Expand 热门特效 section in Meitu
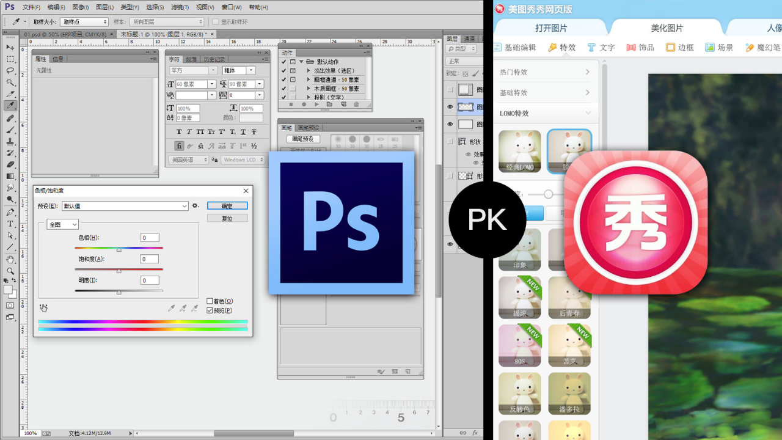The height and width of the screenshot is (440, 782). pos(545,72)
